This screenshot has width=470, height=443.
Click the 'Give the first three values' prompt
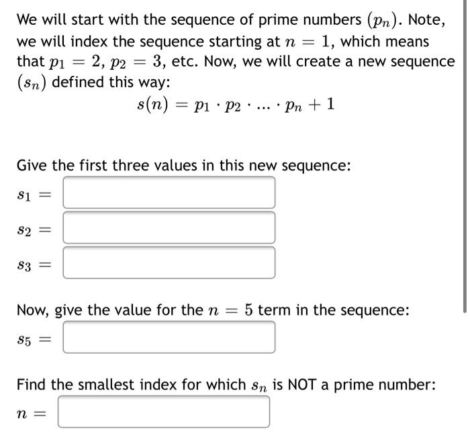(x=184, y=165)
